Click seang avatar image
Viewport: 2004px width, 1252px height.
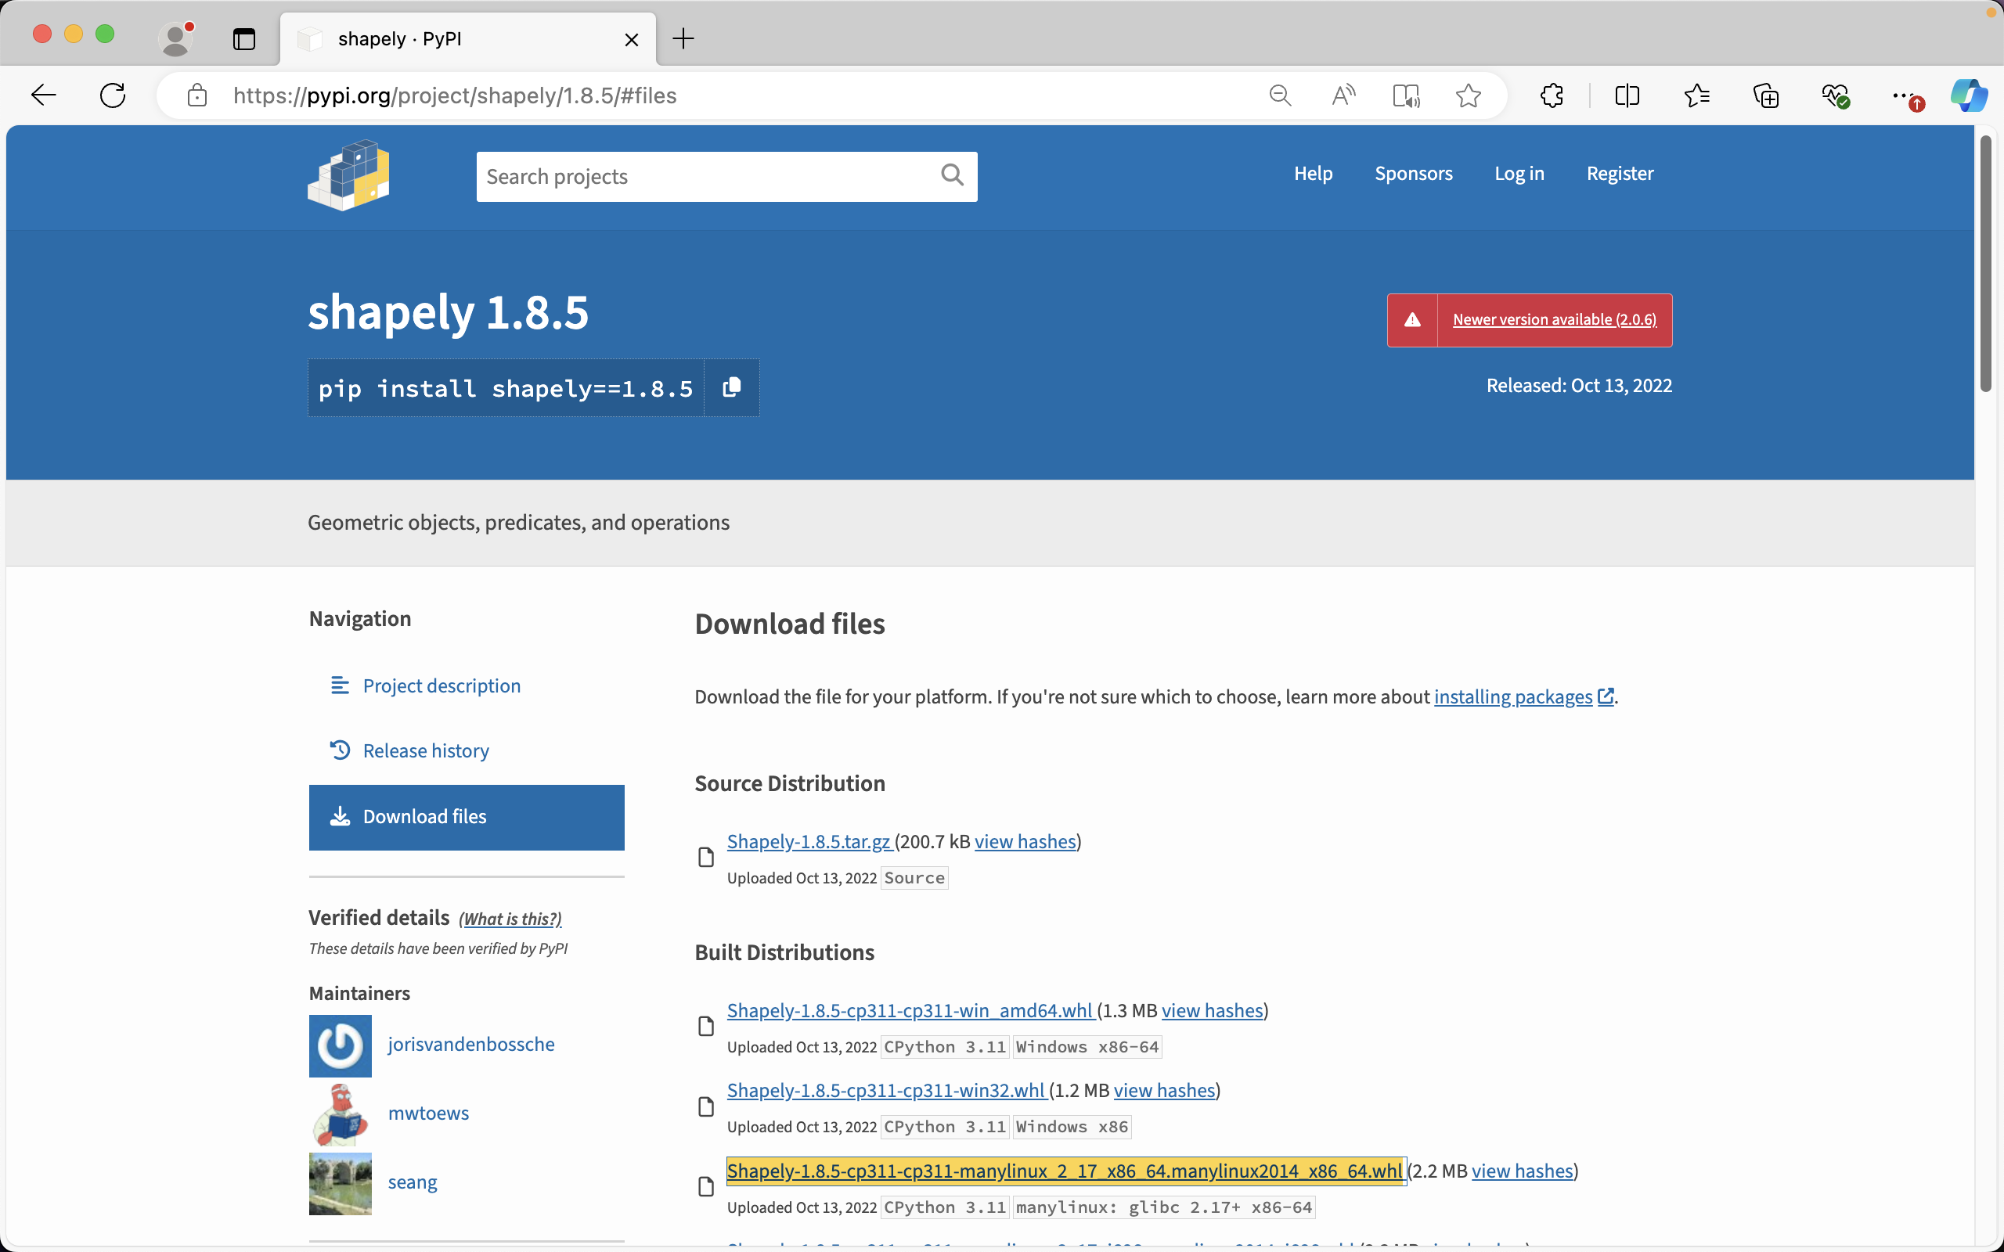(341, 1184)
